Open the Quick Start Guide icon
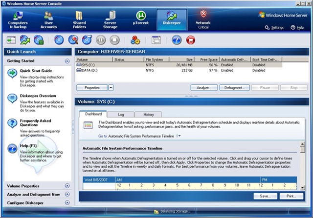 tap(12, 74)
